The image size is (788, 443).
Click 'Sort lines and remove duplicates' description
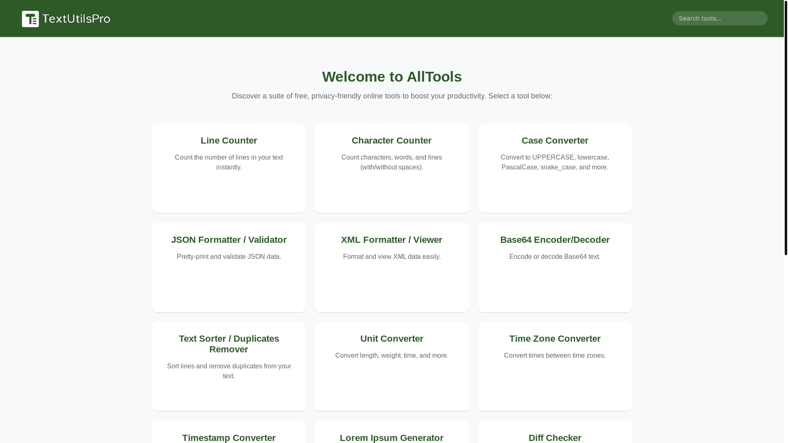click(229, 371)
